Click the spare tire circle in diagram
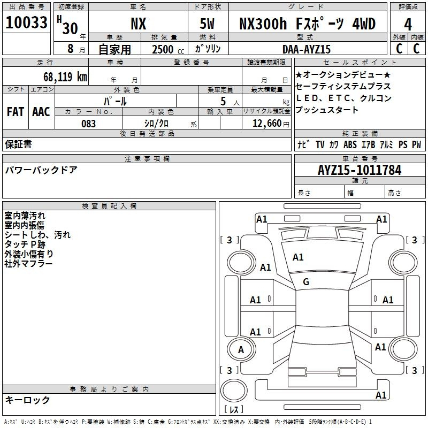The width and height of the screenshot is (428, 428). pyautogui.click(x=234, y=391)
